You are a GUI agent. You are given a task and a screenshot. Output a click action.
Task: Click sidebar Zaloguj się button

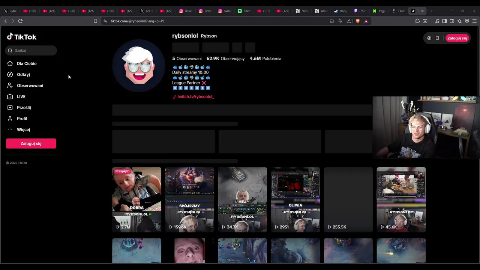(x=31, y=144)
